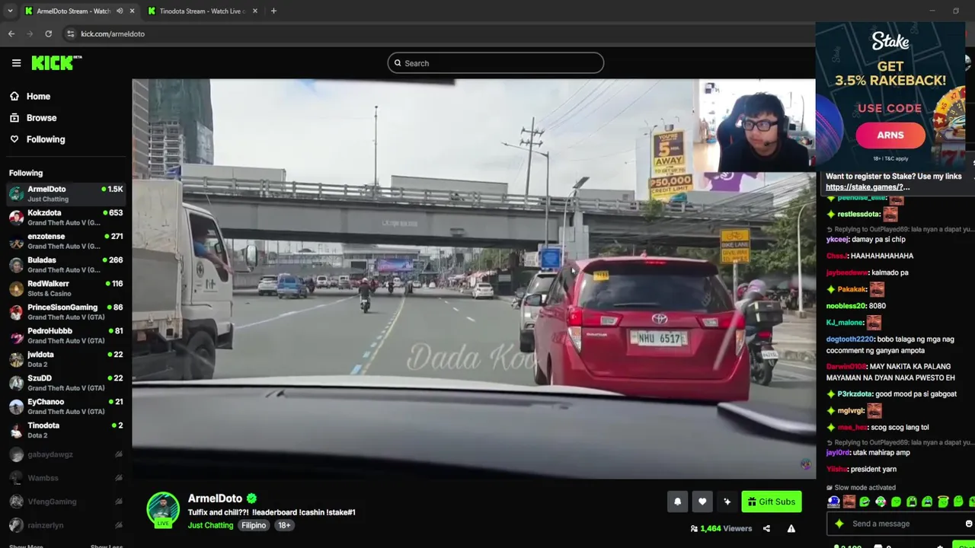Open the stake.games link in chat
The image size is (975, 548).
point(868,187)
